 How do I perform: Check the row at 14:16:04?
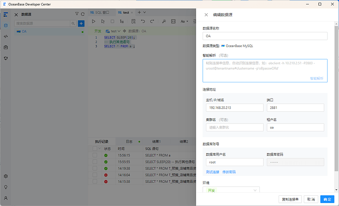click(x=95, y=175)
